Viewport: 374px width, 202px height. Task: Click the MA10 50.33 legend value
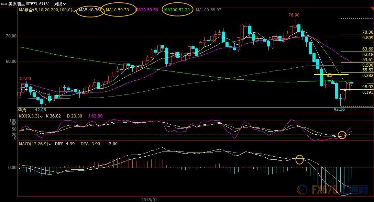click(x=117, y=10)
